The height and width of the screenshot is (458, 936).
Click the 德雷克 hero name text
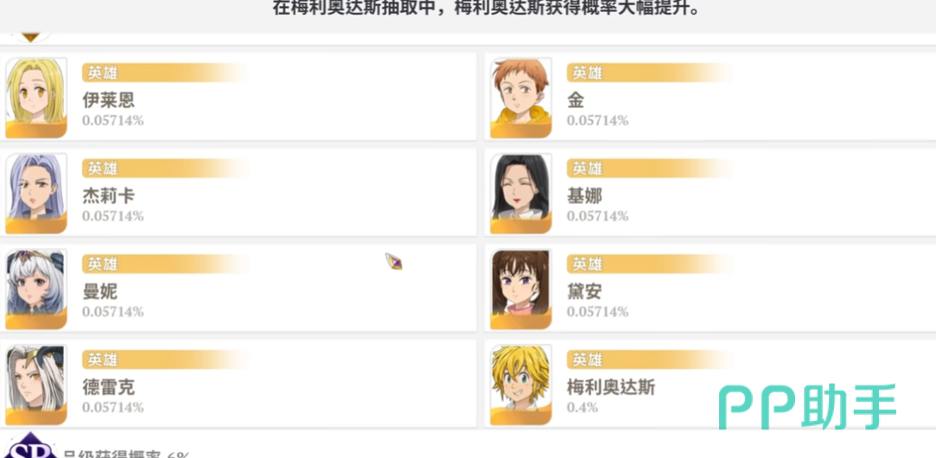coord(109,387)
